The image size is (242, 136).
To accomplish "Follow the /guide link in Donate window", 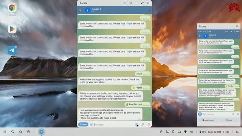I will pyautogui.click(x=82, y=82).
